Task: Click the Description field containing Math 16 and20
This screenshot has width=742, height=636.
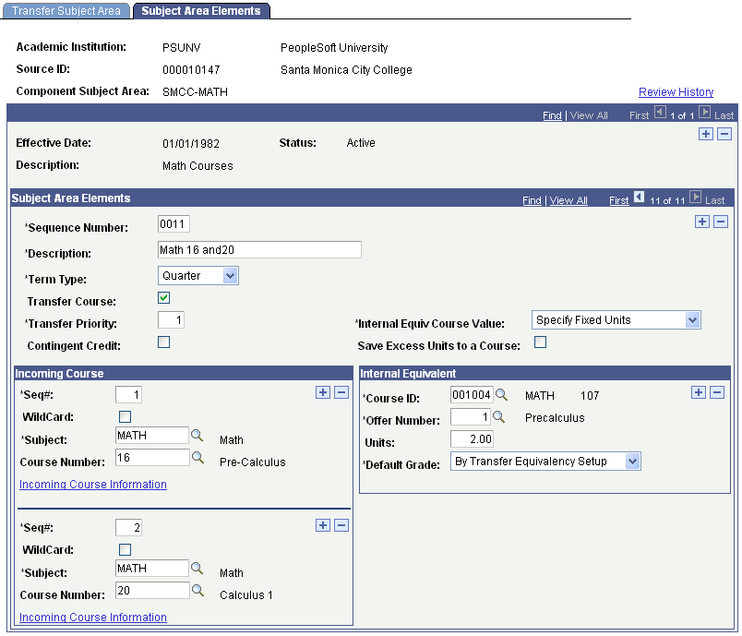Action: [x=260, y=250]
